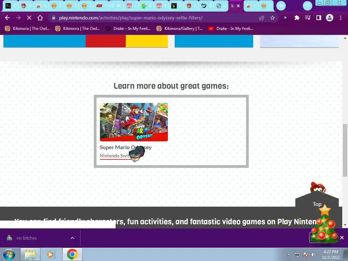Open the Super Mario Odyssey game thumbnail
This screenshot has height=261, width=348.
click(134, 122)
